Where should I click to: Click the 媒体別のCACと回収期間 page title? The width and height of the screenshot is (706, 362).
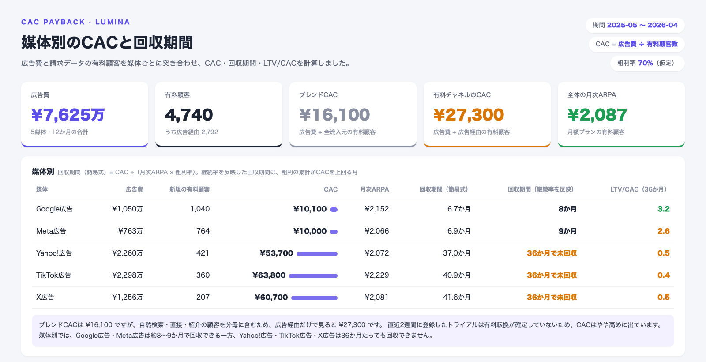[x=107, y=42]
